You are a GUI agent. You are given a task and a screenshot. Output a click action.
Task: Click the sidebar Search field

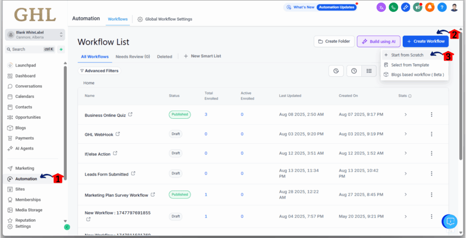[x=30, y=49]
